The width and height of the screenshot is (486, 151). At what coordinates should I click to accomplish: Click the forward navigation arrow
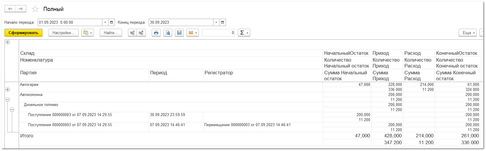pos(21,9)
